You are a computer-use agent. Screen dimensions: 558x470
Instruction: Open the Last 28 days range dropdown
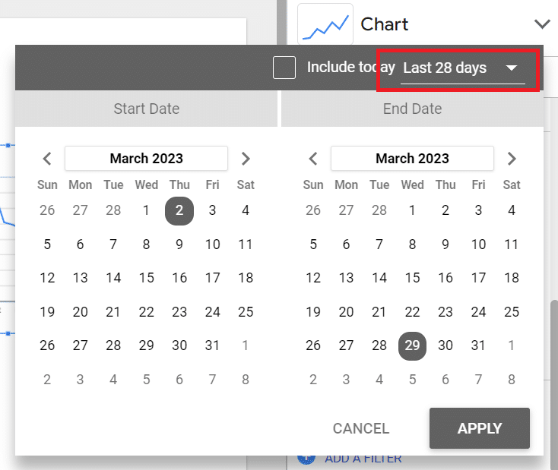pos(460,68)
